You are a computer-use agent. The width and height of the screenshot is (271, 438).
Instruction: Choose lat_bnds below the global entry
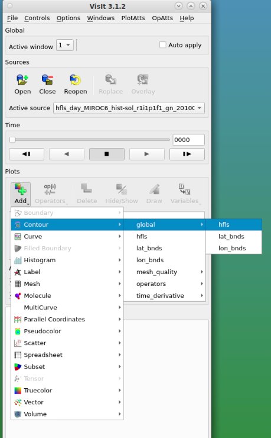pyautogui.click(x=164, y=249)
